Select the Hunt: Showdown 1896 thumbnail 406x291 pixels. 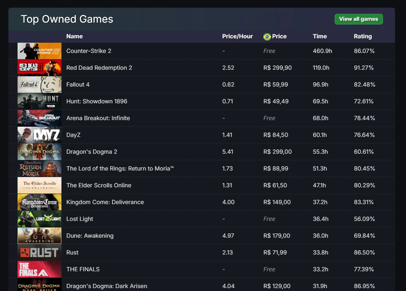click(x=40, y=102)
